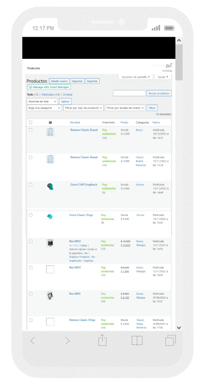207x384 pixels.
Task: Click the Gorra Classic Dripp cap thumbnail
Action: coord(50,217)
